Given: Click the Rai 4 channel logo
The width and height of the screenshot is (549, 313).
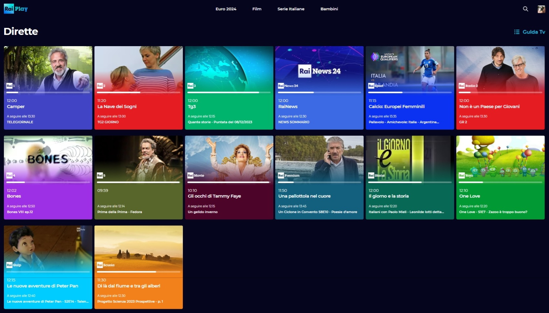Looking at the screenshot, I should coord(11,175).
